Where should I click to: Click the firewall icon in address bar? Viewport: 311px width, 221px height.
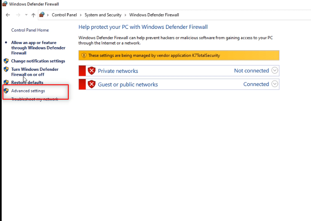pos(42,14)
